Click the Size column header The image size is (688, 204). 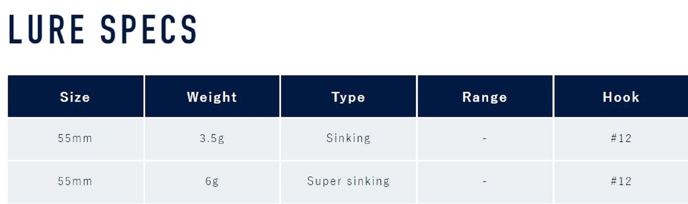75,97
